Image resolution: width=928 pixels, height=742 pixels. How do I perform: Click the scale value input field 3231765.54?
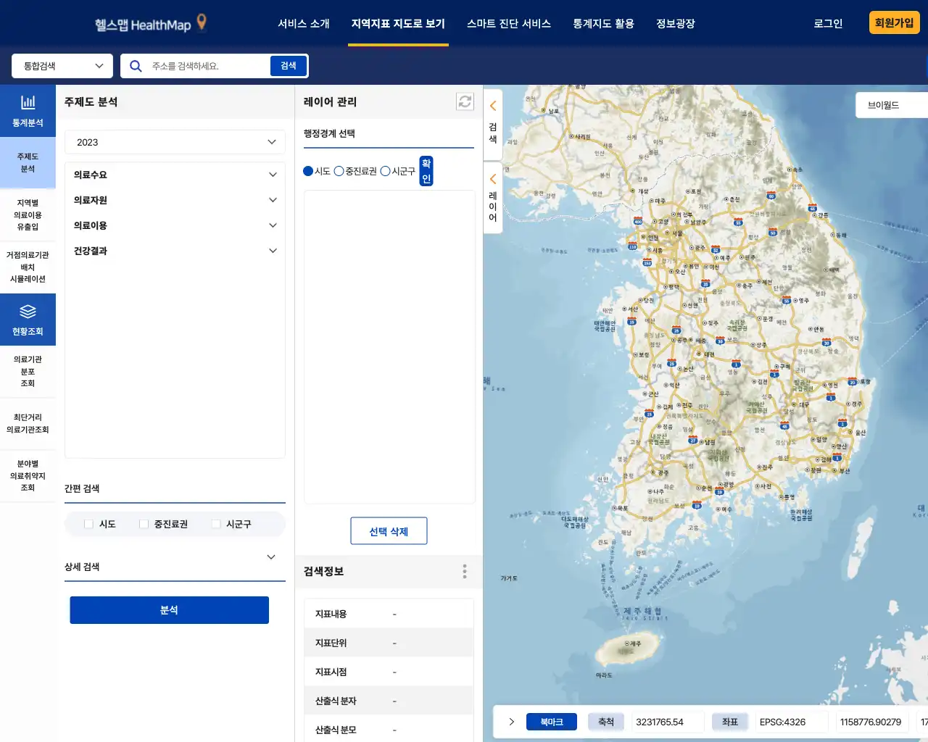(666, 722)
